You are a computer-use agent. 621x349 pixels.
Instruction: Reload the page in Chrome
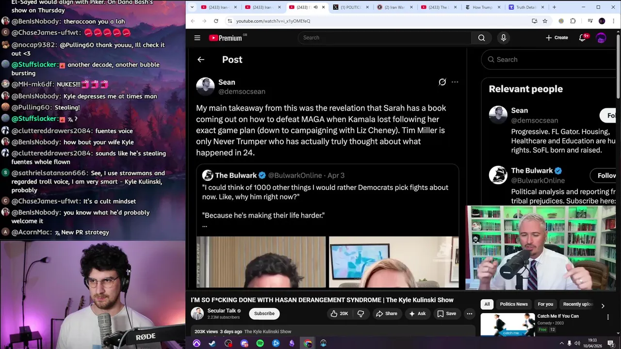click(x=216, y=21)
